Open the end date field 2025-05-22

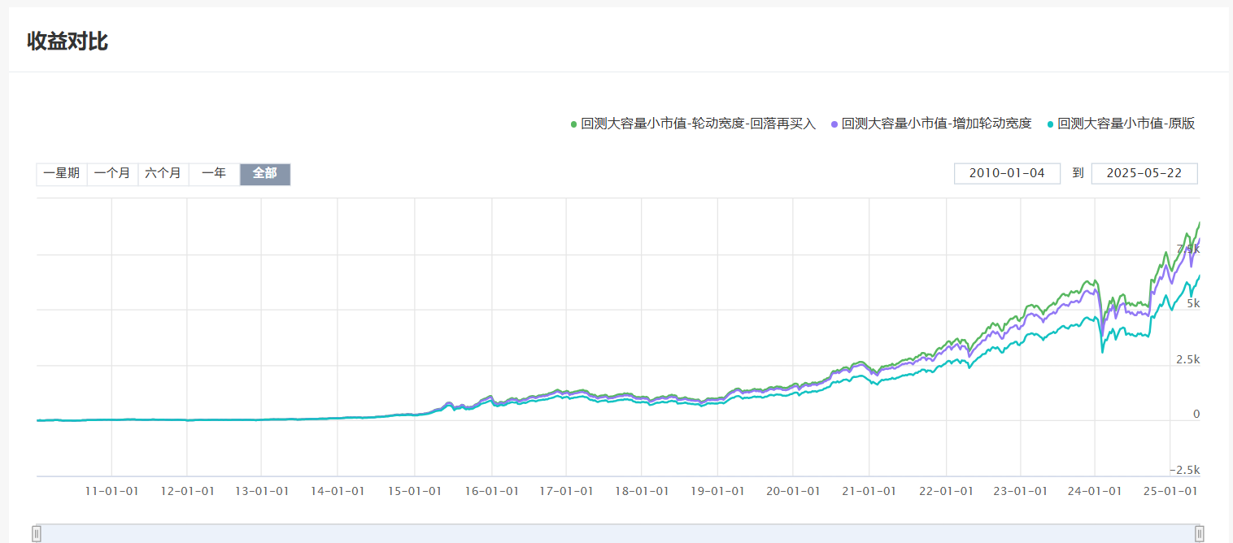[1144, 173]
